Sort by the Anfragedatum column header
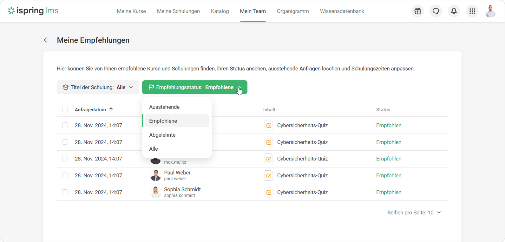The height and width of the screenshot is (242, 505). pyautogui.click(x=90, y=110)
